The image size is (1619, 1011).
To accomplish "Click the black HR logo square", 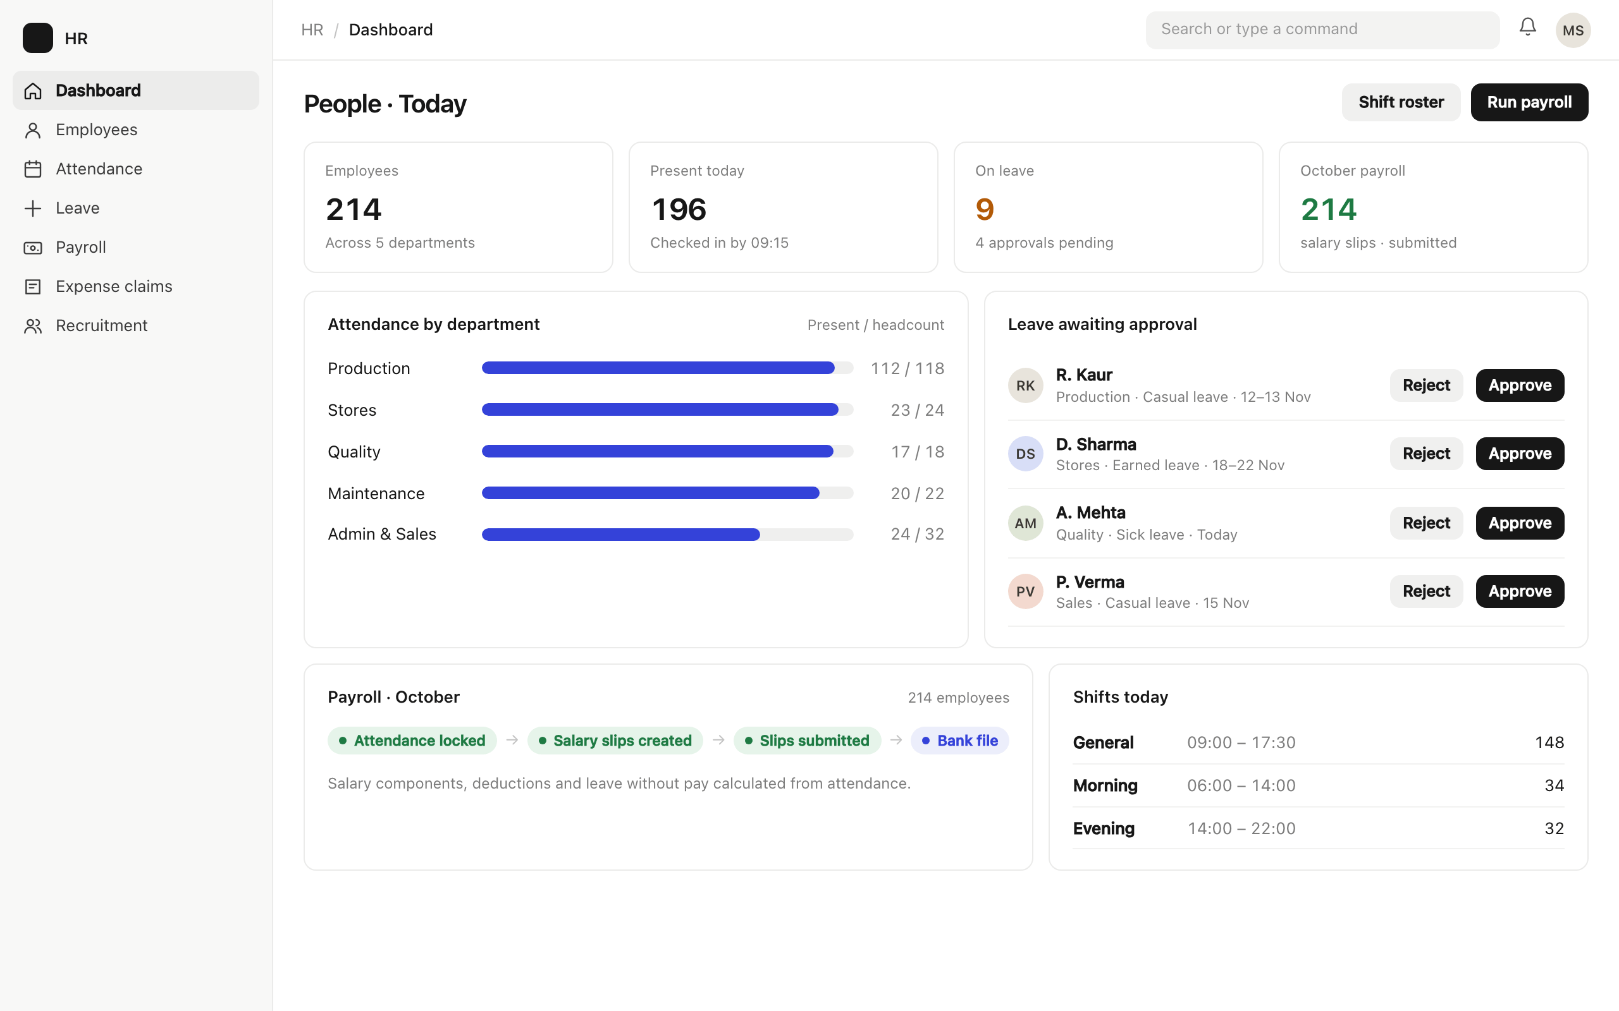I will coord(37,38).
